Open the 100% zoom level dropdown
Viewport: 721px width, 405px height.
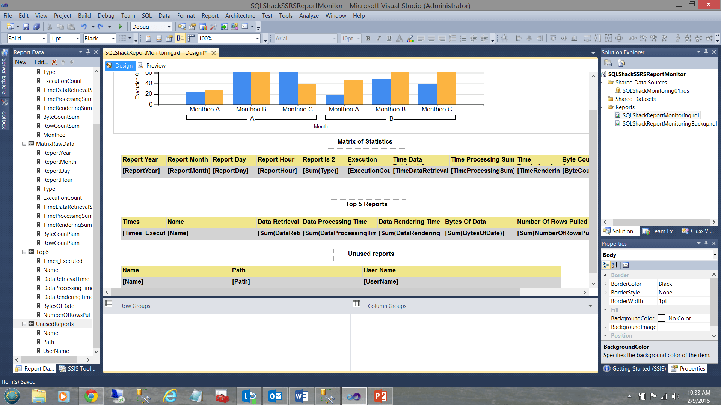pyautogui.click(x=257, y=38)
